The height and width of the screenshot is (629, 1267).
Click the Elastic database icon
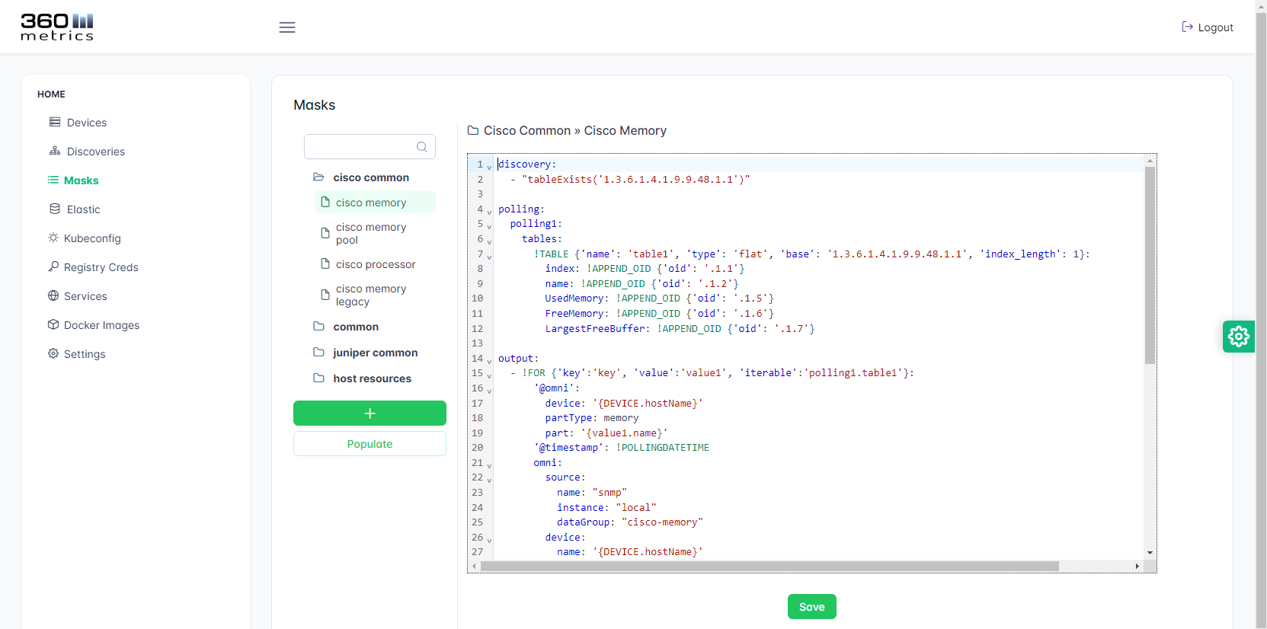(x=55, y=209)
